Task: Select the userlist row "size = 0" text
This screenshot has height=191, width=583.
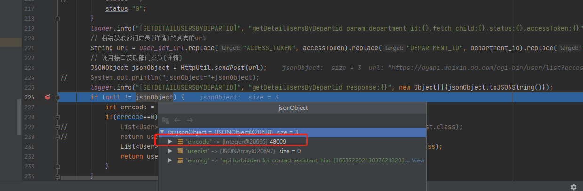Action: (290, 151)
